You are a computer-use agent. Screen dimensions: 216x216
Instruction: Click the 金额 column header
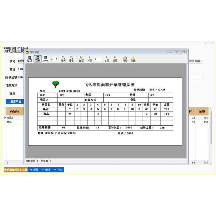[x=202, y=111]
